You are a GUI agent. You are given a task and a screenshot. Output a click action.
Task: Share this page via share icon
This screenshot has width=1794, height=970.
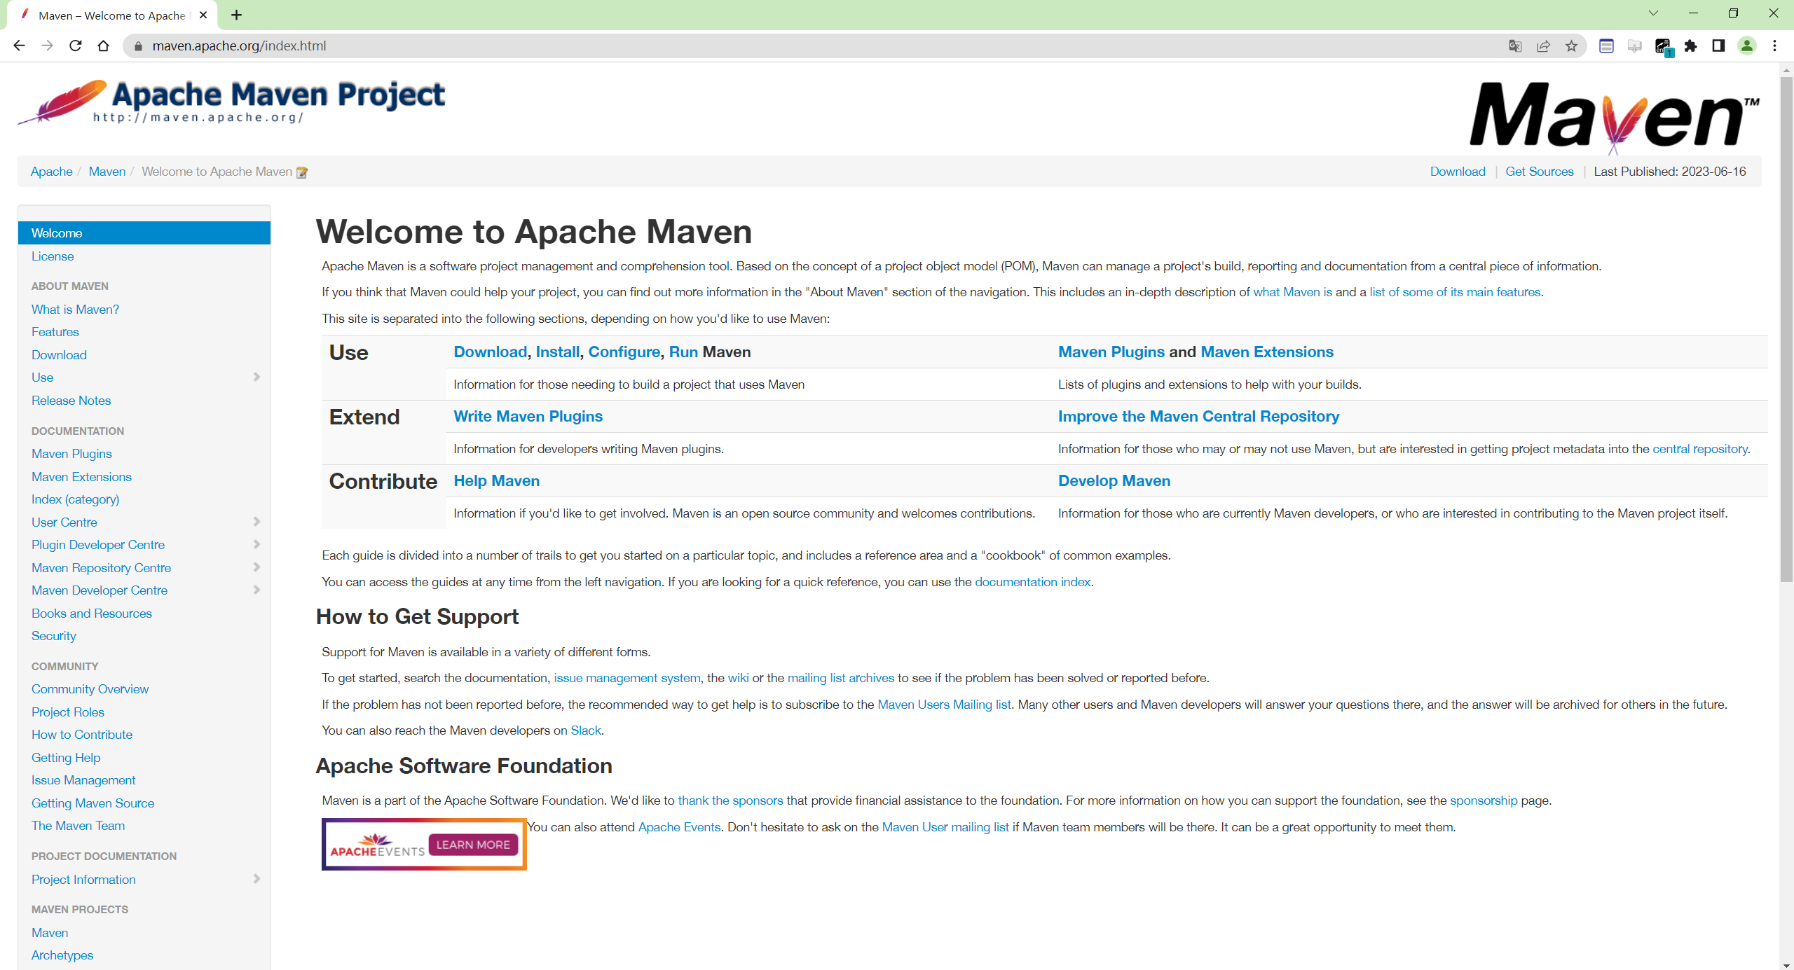[x=1543, y=46]
